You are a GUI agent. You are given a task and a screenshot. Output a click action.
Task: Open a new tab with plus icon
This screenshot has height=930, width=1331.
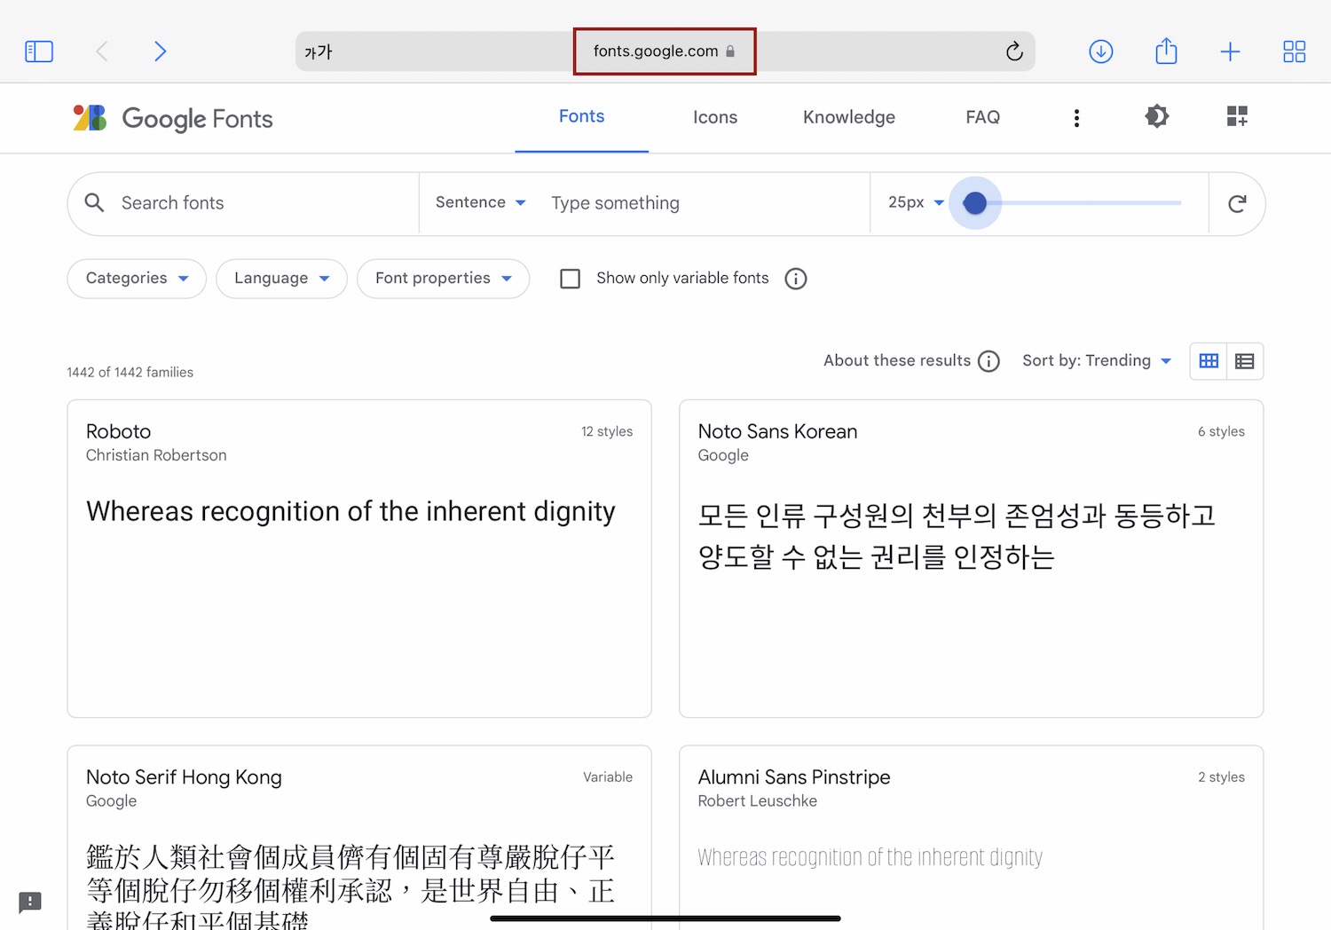[1230, 51]
